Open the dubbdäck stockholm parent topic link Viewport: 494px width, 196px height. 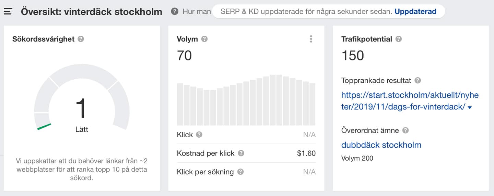tap(381, 145)
